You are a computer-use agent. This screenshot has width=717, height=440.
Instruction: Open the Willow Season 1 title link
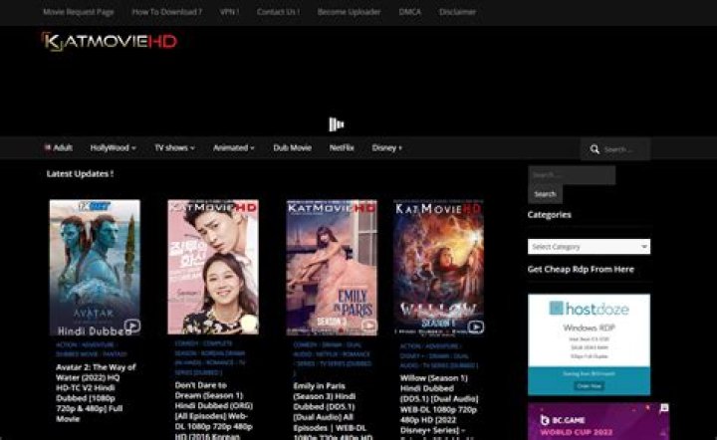coord(439,406)
